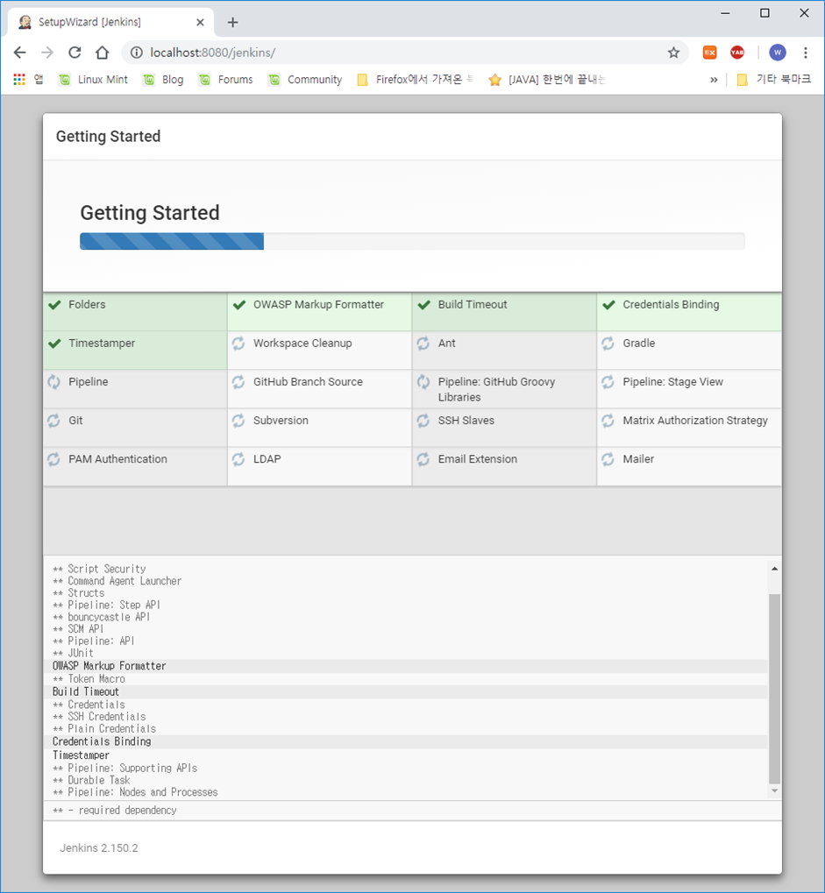This screenshot has width=825, height=893.
Task: Click the GitHub Branch Source spinner icon
Action: (238, 382)
